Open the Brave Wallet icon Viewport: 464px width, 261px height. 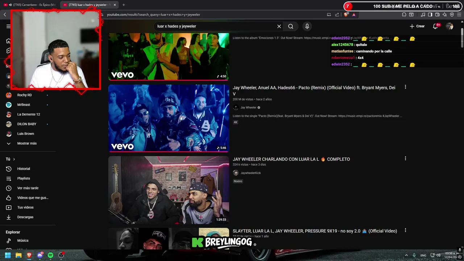click(437, 14)
